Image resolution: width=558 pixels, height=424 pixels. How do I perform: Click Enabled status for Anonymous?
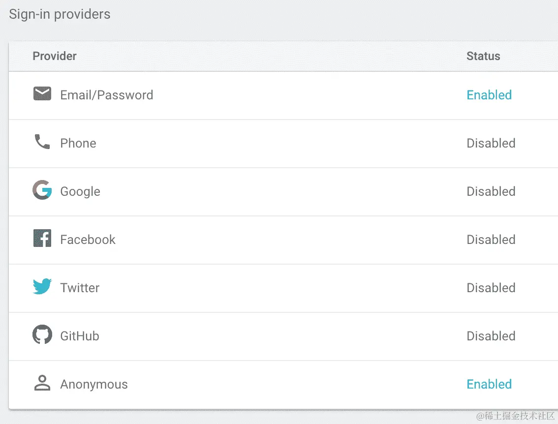pos(489,384)
